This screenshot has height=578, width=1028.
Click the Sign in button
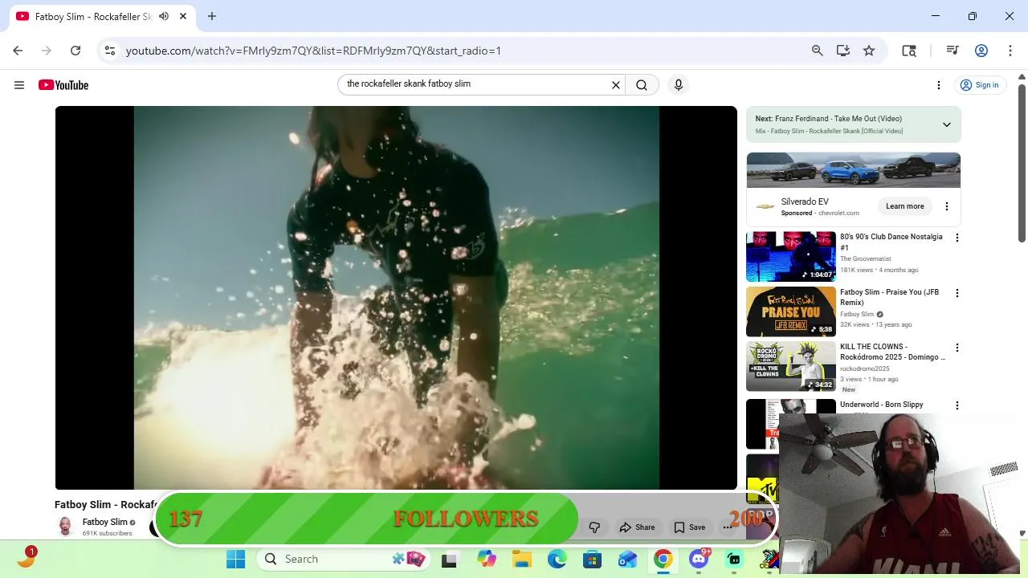(980, 85)
